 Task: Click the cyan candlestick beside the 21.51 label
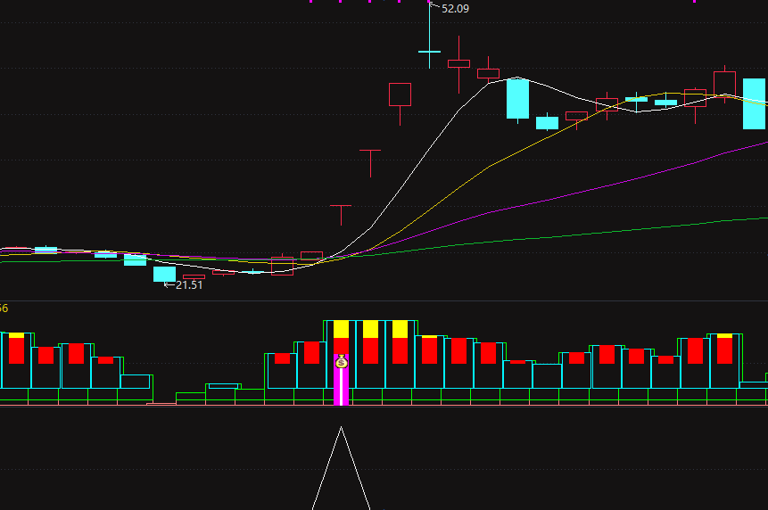click(164, 274)
